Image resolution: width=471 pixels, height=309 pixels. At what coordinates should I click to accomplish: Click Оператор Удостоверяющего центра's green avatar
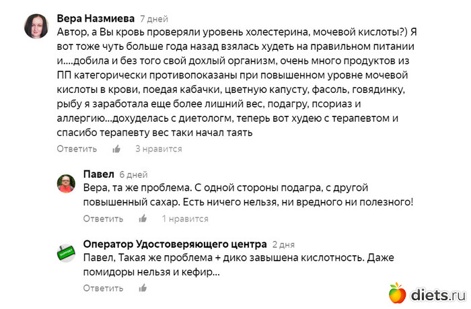pos(66,253)
